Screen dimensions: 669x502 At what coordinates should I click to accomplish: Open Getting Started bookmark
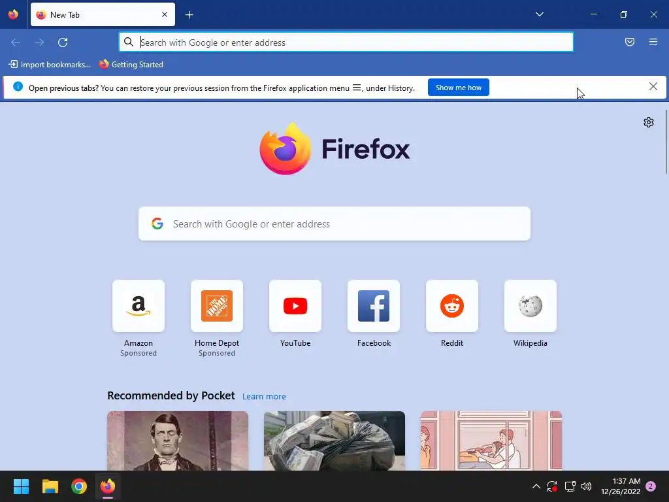pos(131,65)
